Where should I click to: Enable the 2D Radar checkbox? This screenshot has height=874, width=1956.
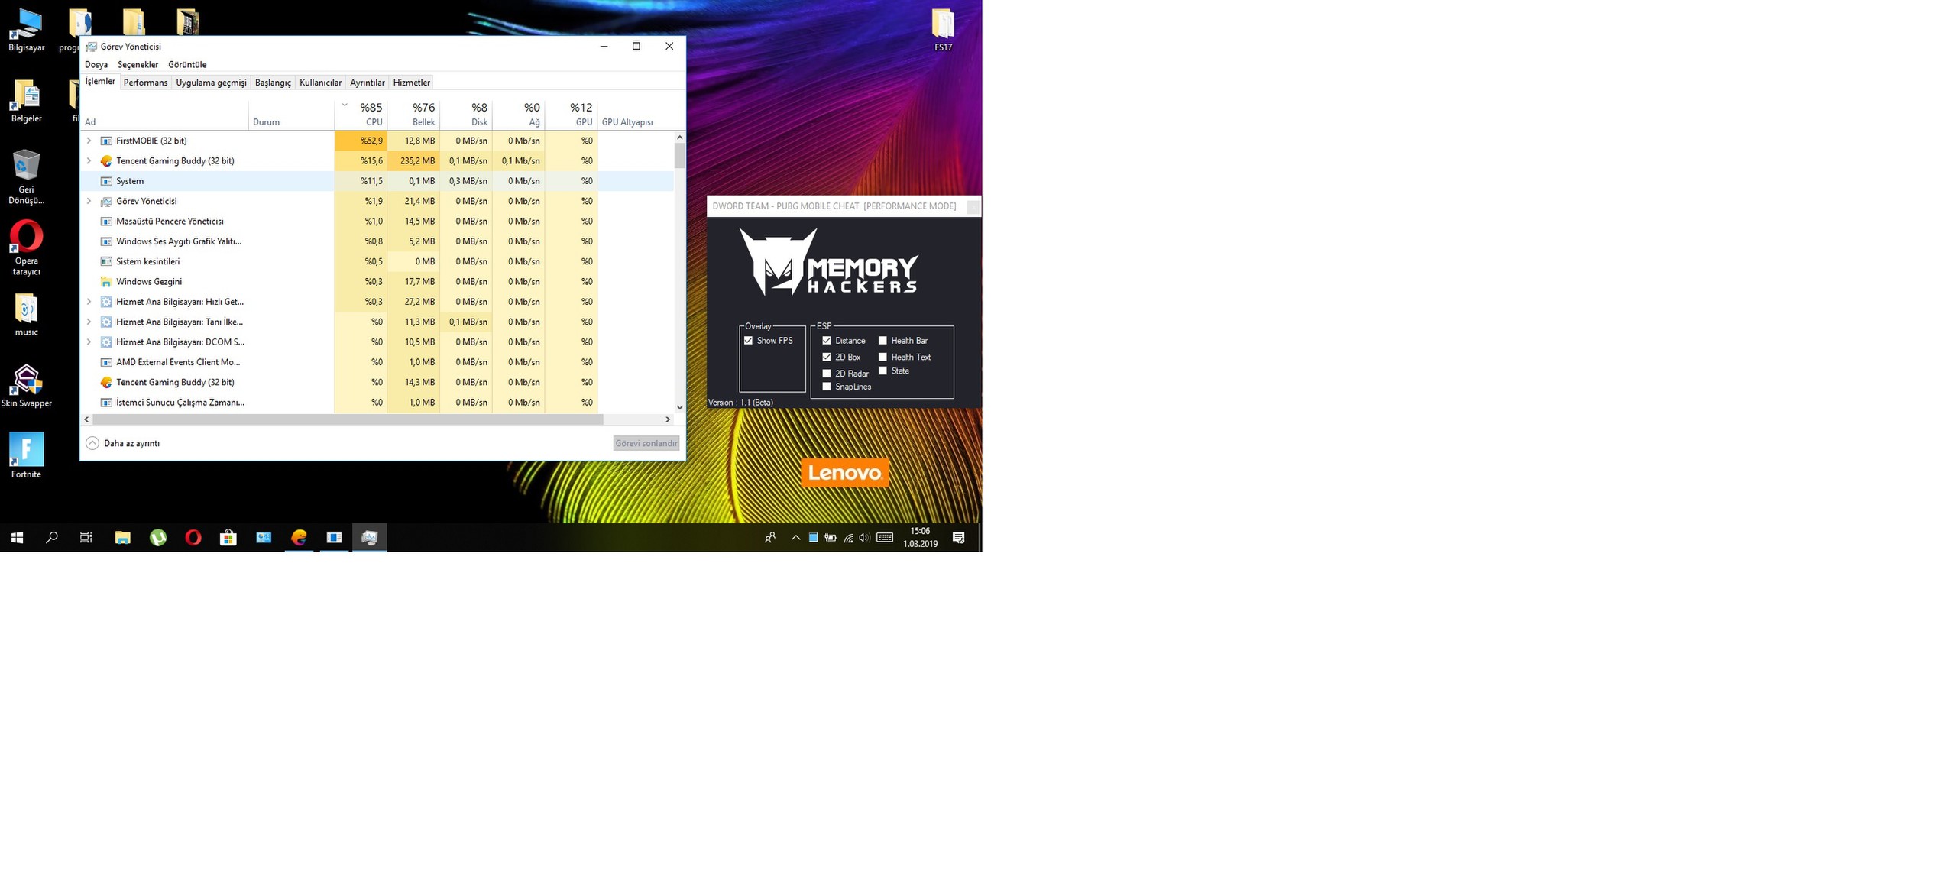[x=827, y=374]
